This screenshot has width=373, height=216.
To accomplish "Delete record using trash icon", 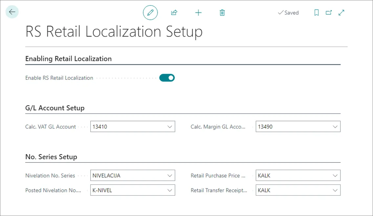I will click(222, 12).
